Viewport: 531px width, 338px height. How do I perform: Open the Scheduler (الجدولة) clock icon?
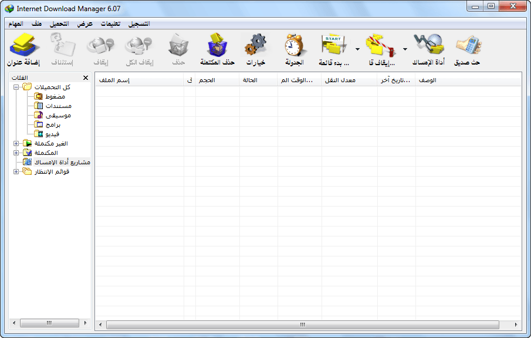coord(295,45)
